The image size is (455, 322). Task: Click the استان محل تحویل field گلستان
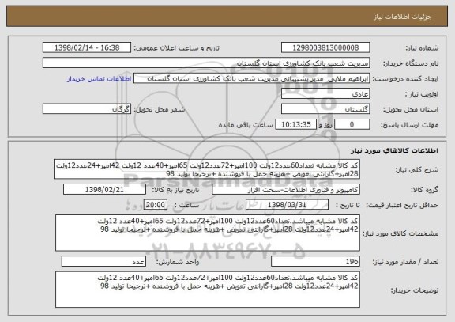pos(325,109)
